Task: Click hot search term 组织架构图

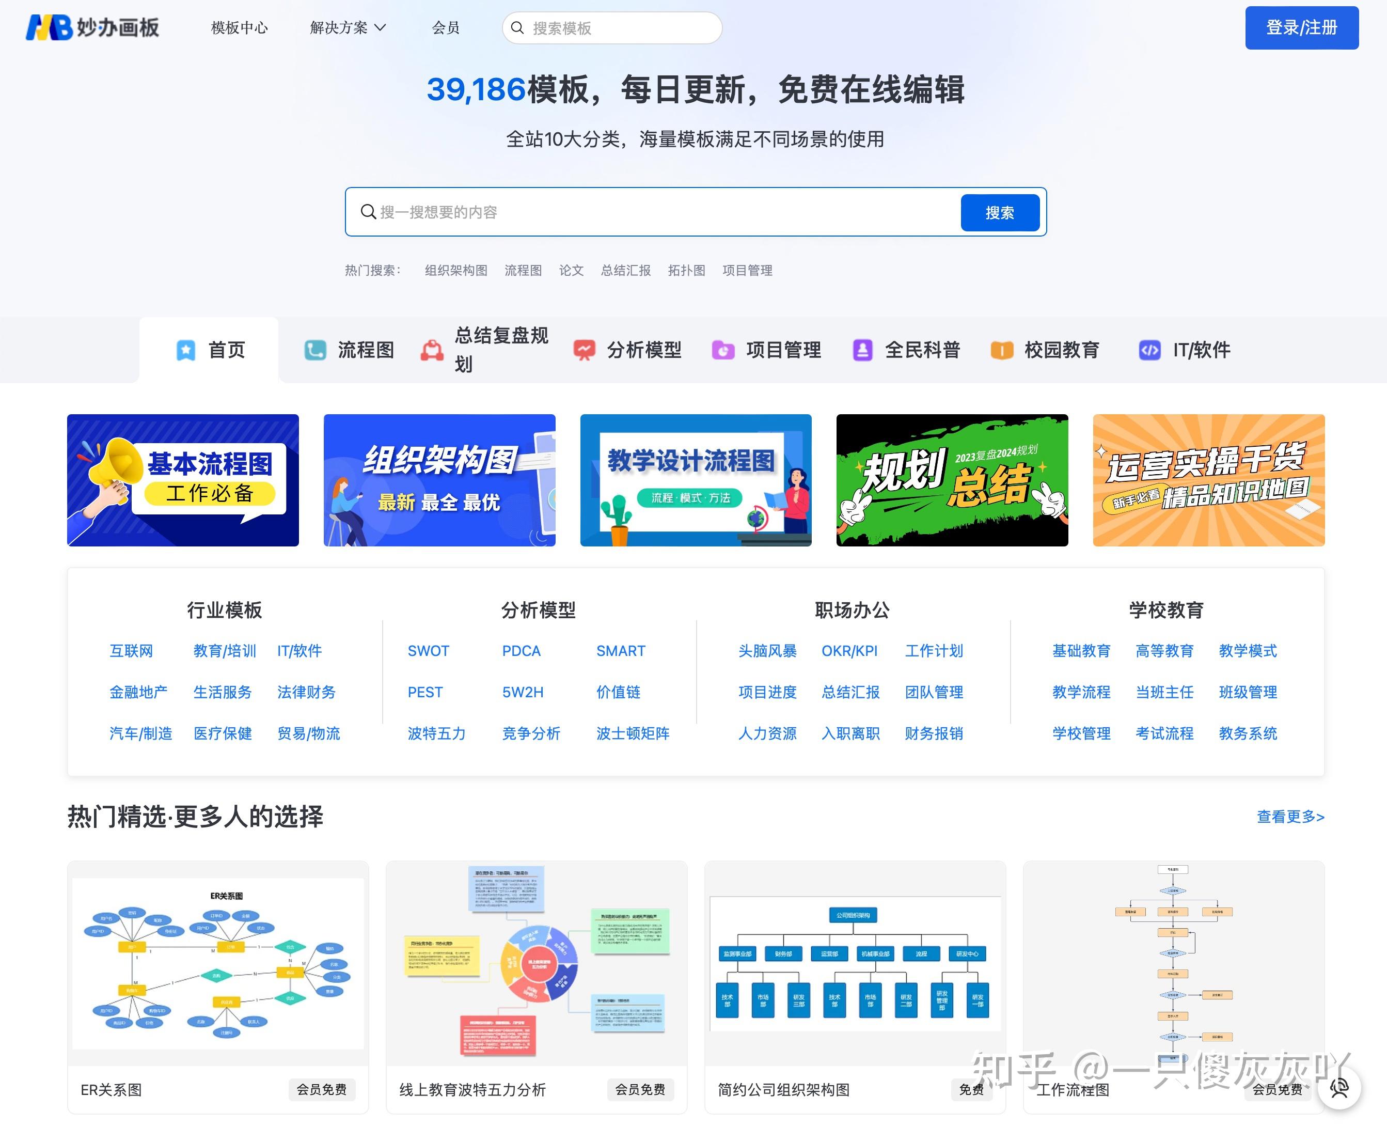Action: [x=456, y=270]
